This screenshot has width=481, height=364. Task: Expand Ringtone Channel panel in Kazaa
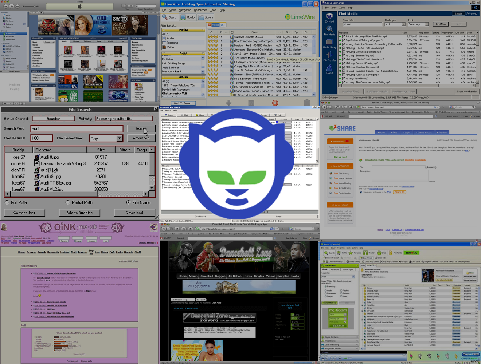(x=339, y=349)
